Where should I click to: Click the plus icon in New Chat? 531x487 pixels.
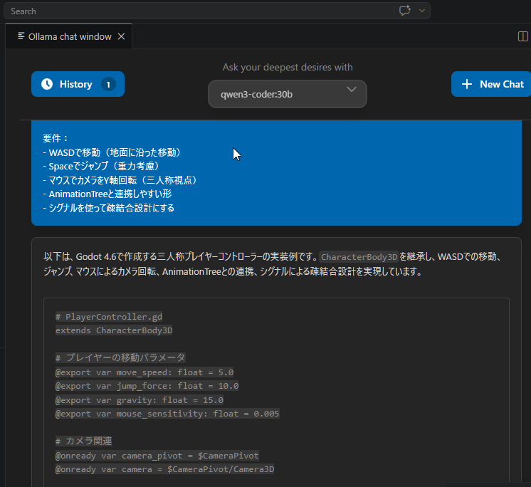pos(467,84)
